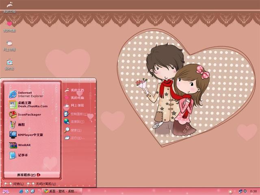Click the Start button bow icon
This screenshot has height=195, width=260.
(5, 191)
